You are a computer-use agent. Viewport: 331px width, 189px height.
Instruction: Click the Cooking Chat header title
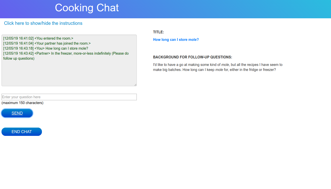(87, 8)
